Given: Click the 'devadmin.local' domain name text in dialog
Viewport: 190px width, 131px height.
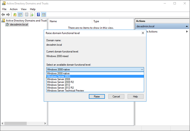Looking at the screenshot, I should (x=54, y=45).
